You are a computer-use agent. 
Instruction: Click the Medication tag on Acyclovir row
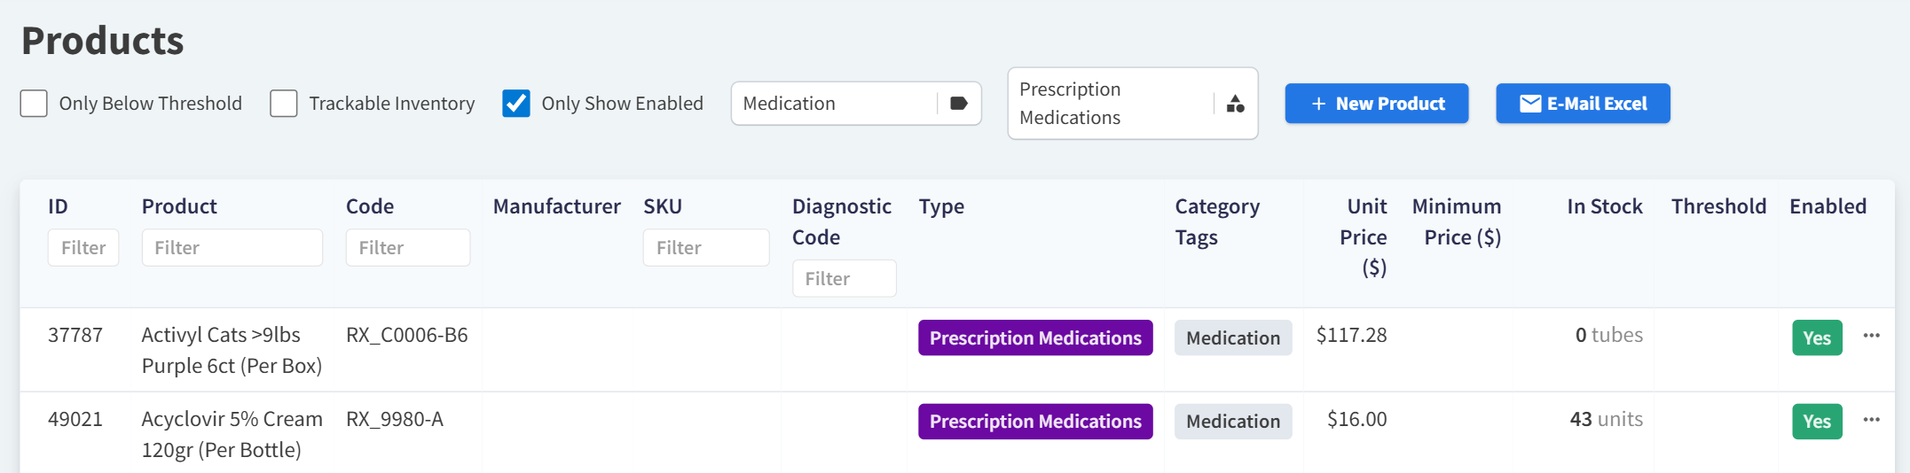1232,422
